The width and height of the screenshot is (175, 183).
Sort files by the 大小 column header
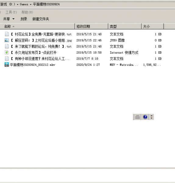tap(153, 26)
